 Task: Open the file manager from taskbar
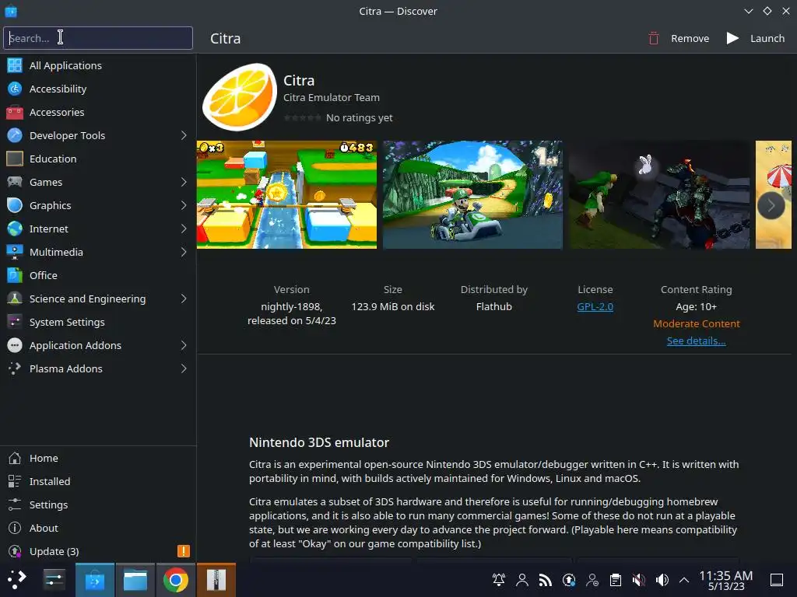[x=135, y=580]
